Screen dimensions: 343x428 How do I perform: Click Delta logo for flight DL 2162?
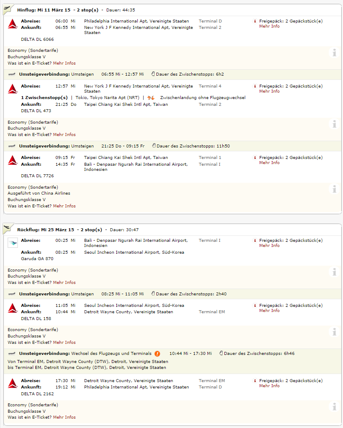tap(12, 383)
